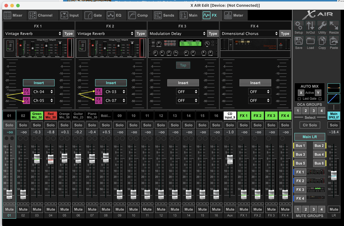Click the Resize arrows icon
The height and width of the screenshot is (226, 344).
(x=334, y=26)
